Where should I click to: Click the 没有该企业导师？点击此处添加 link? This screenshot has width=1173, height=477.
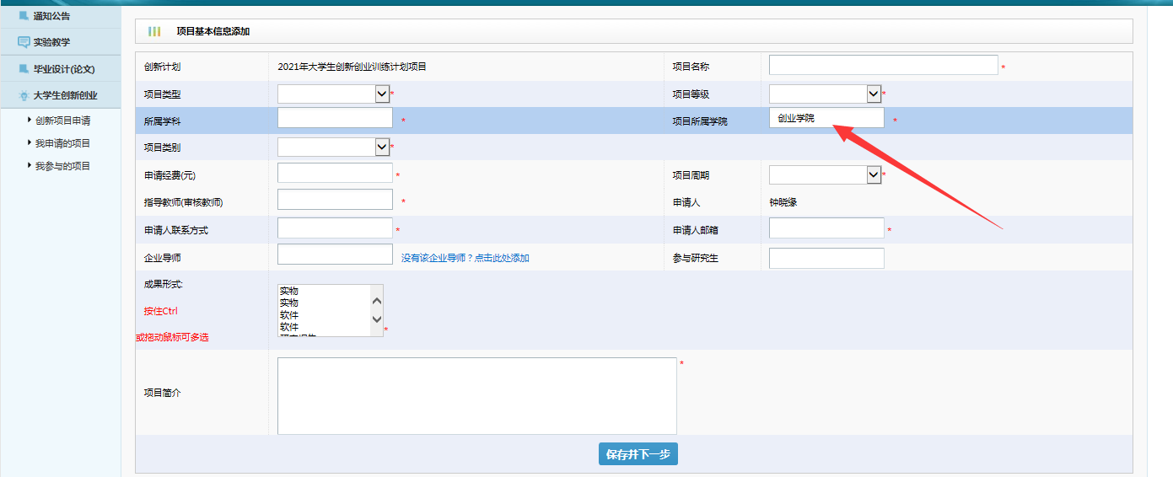pyautogui.click(x=465, y=258)
